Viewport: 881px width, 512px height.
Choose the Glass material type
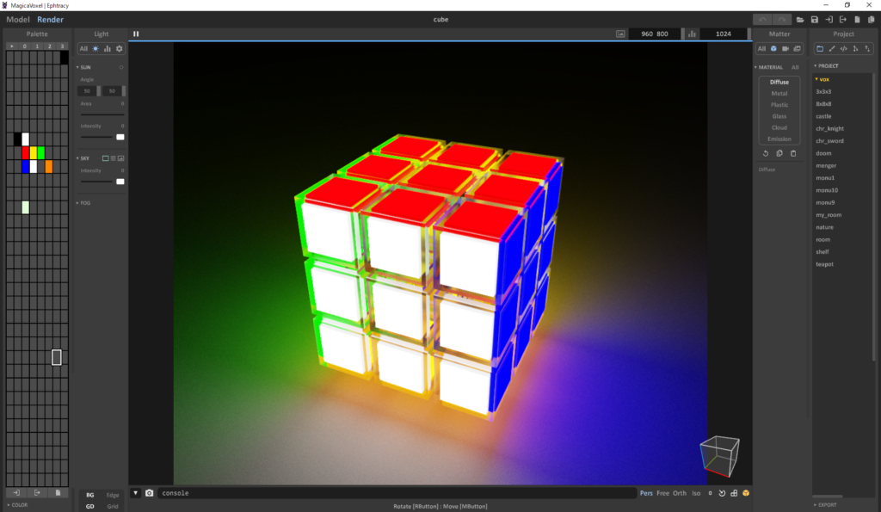(779, 116)
